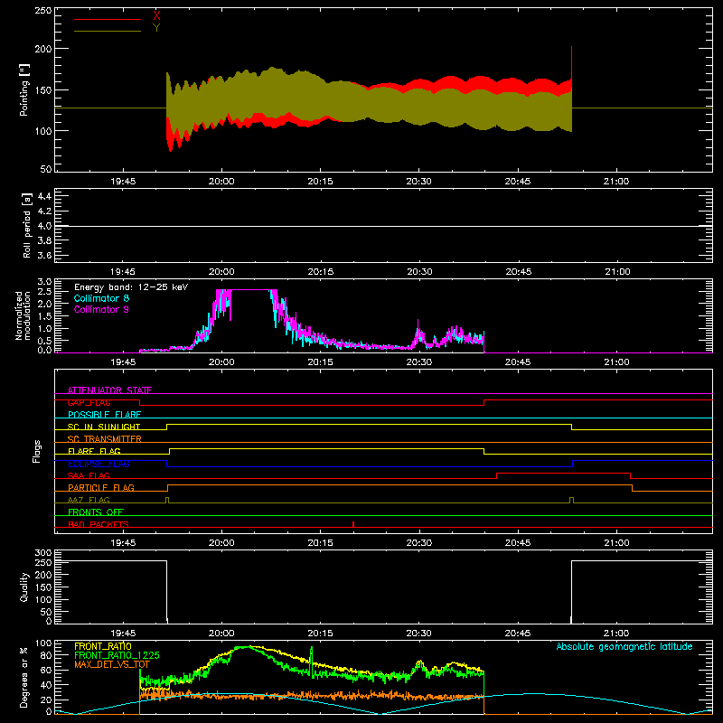
Task: Click 20:00 tick label under pointing plot
Action: tap(221, 182)
